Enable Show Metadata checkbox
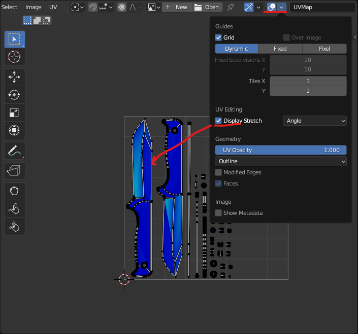The width and height of the screenshot is (358, 334). tap(218, 213)
